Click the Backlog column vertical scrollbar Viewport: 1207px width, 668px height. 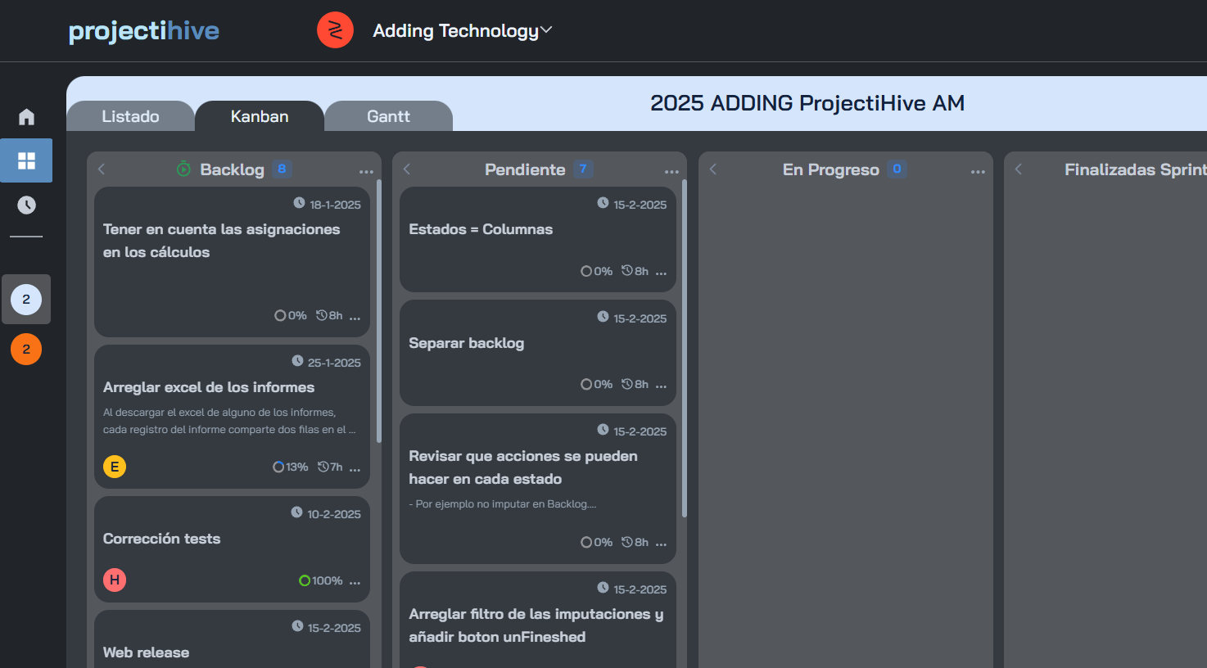coord(378,311)
